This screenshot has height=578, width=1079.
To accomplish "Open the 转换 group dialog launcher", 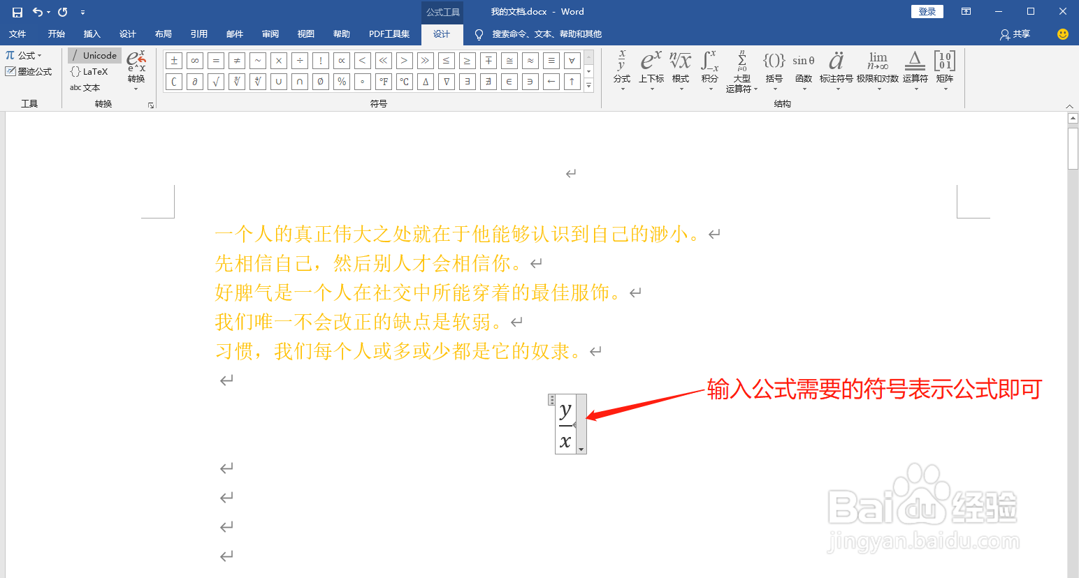I will (x=151, y=105).
